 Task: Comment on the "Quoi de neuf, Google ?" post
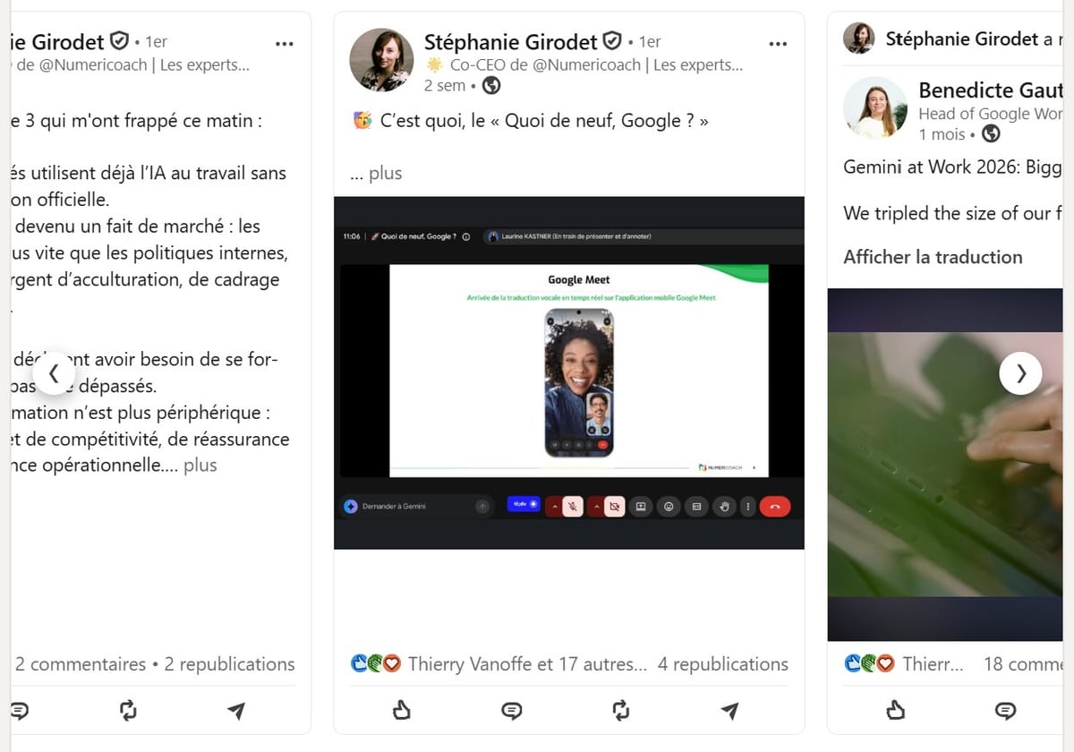(x=511, y=711)
